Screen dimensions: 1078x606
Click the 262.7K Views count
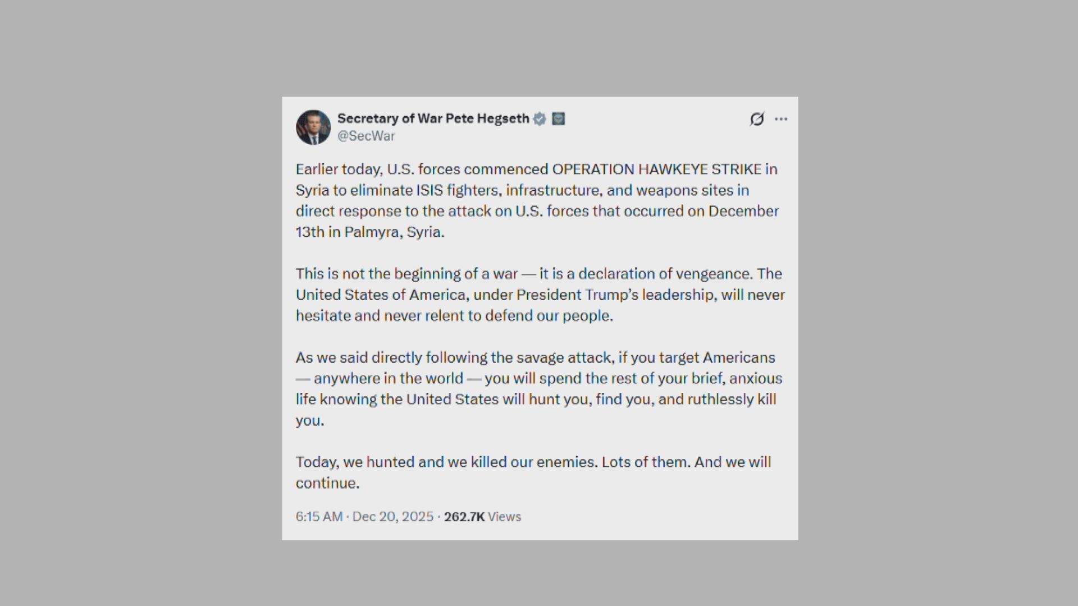coord(482,517)
